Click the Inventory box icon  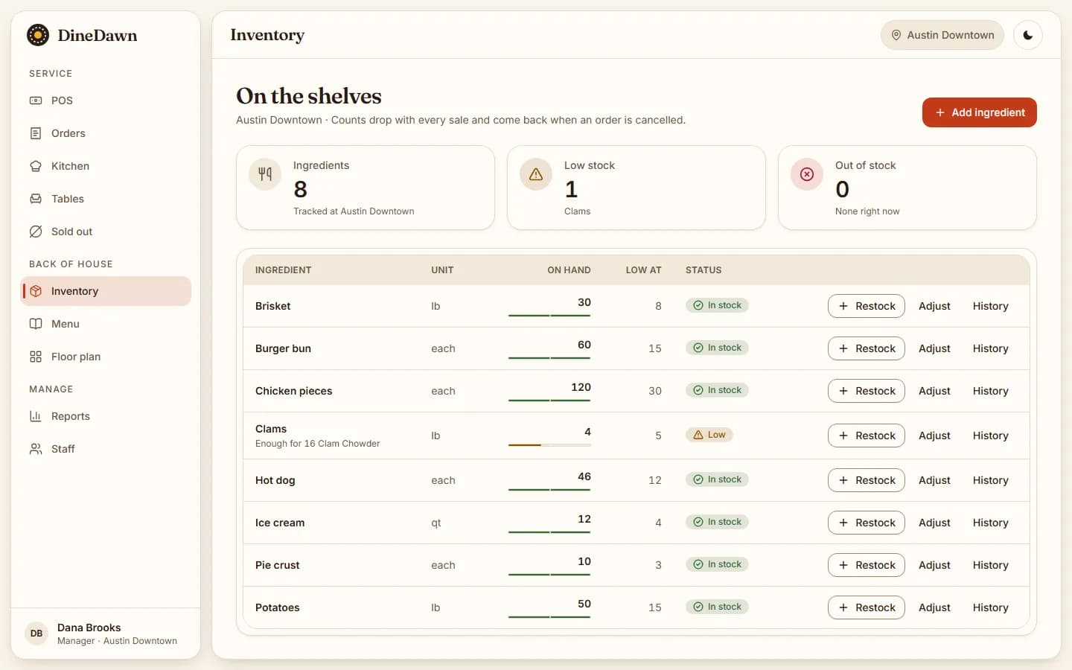36,291
